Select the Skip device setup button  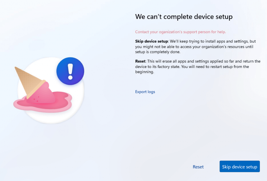[x=240, y=166]
